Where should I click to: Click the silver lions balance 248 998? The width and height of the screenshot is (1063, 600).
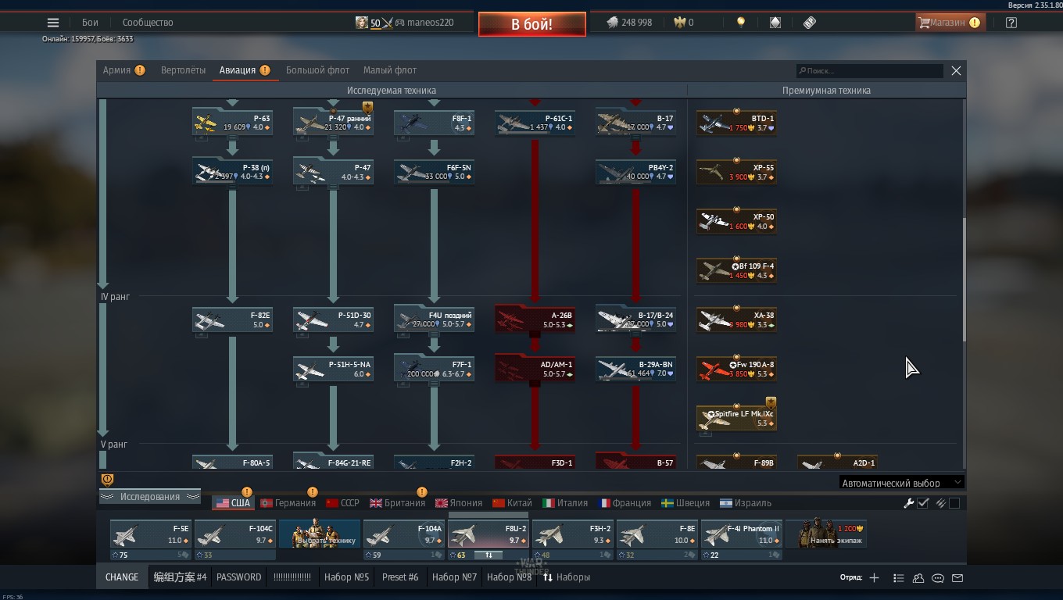(629, 23)
